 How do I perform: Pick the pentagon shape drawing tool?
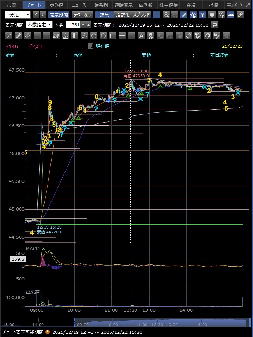coord(94,36)
